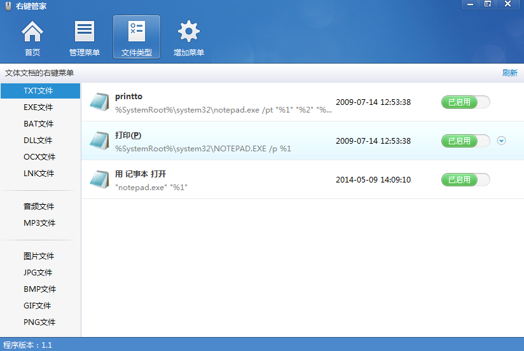Turn off 用 记事本 打开 enabled switch
524x351 pixels.
[465, 180]
